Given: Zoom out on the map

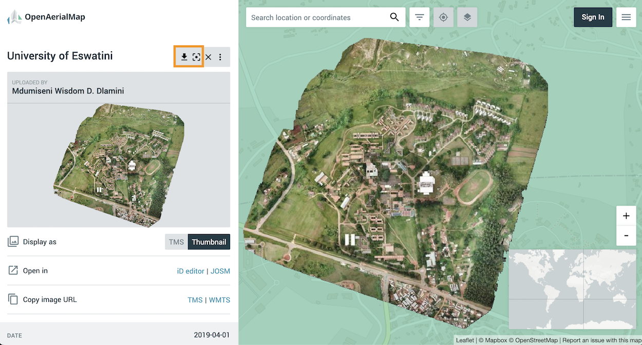Looking at the screenshot, I should pos(626,236).
